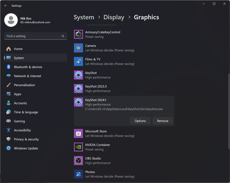Select the OBS Studio list entry

[x=124, y=161]
